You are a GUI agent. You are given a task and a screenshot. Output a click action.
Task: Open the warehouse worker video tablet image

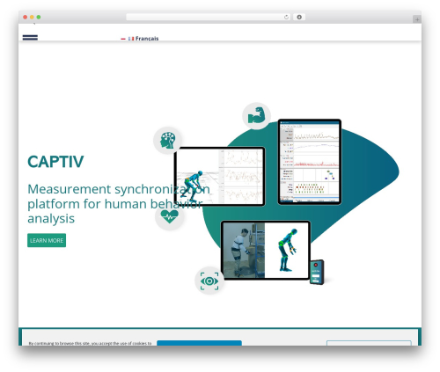pyautogui.click(x=266, y=250)
